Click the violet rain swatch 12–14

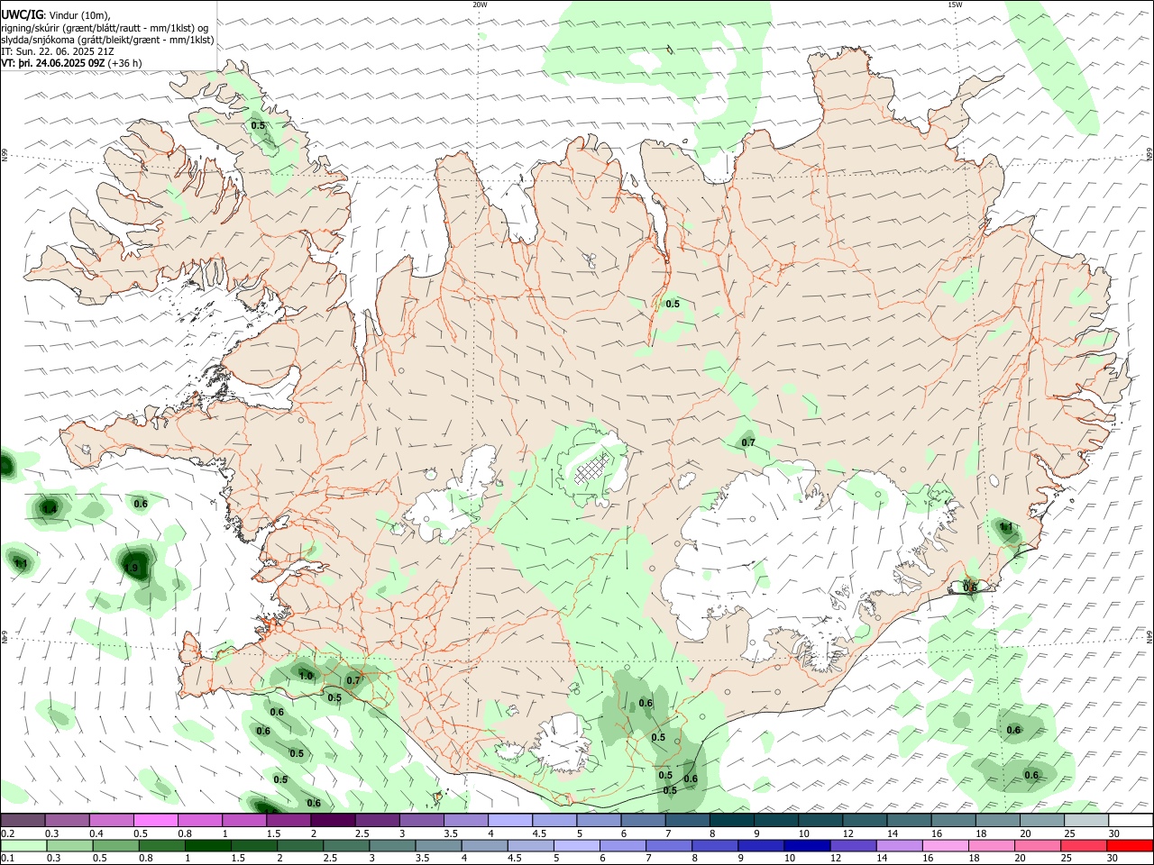(853, 845)
